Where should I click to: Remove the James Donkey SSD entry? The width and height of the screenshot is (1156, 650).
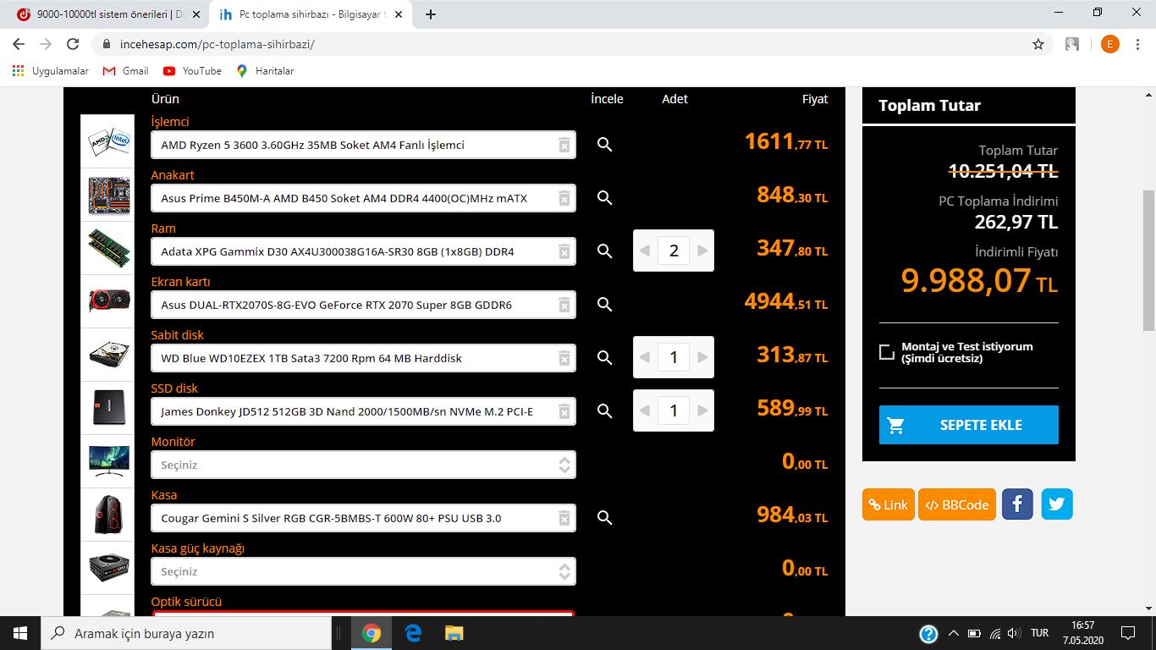click(564, 412)
